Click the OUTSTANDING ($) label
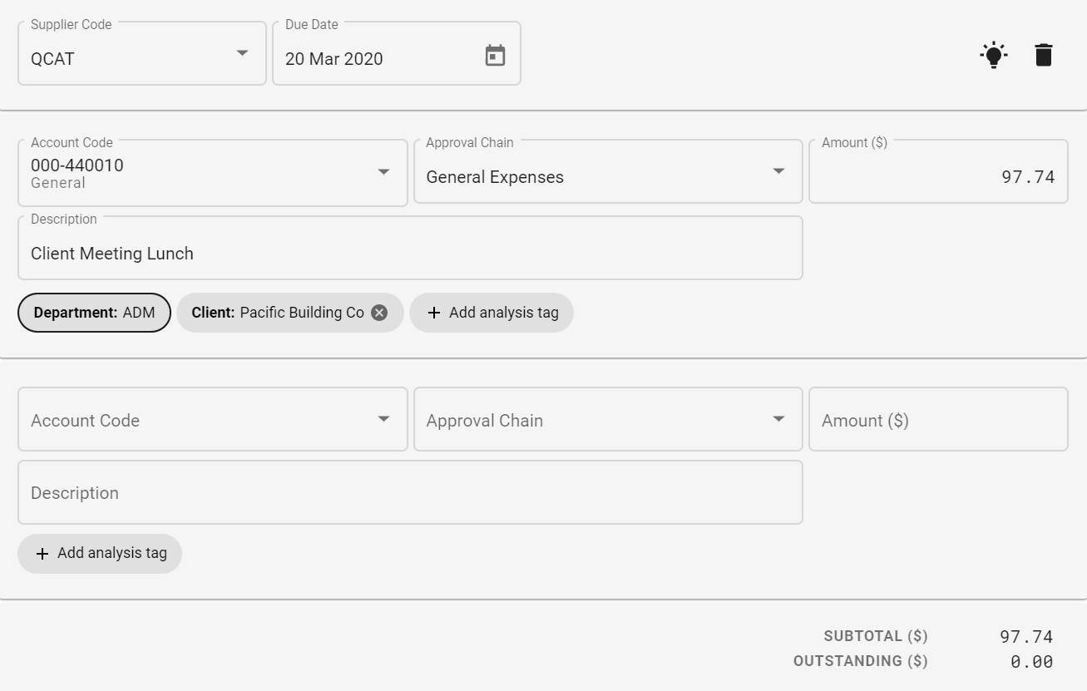1087x691 pixels. point(861,661)
